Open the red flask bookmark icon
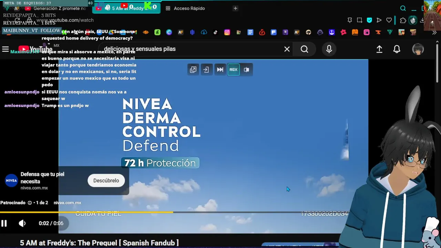The width and height of the screenshot is (441, 248). [x=262, y=32]
